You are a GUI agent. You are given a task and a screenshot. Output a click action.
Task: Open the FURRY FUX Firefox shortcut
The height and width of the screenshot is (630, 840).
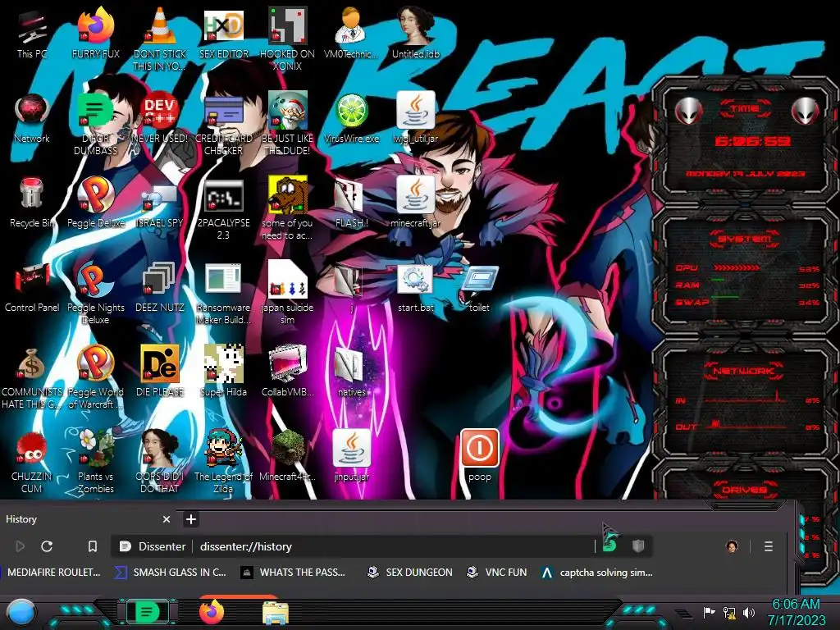(95, 34)
